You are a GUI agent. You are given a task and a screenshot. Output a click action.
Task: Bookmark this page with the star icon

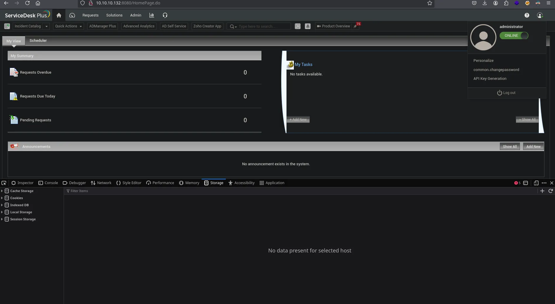[430, 3]
